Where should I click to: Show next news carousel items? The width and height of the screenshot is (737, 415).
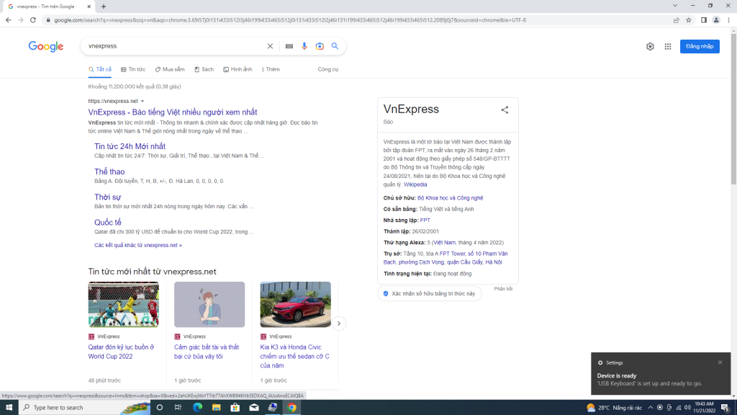click(339, 323)
